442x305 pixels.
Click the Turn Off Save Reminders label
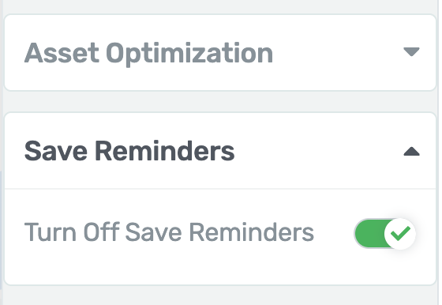tap(169, 232)
